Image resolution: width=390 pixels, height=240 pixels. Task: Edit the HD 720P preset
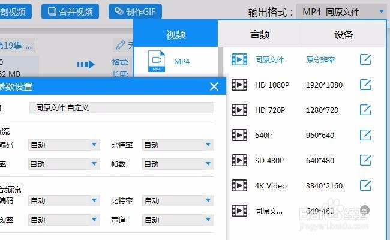point(365,110)
